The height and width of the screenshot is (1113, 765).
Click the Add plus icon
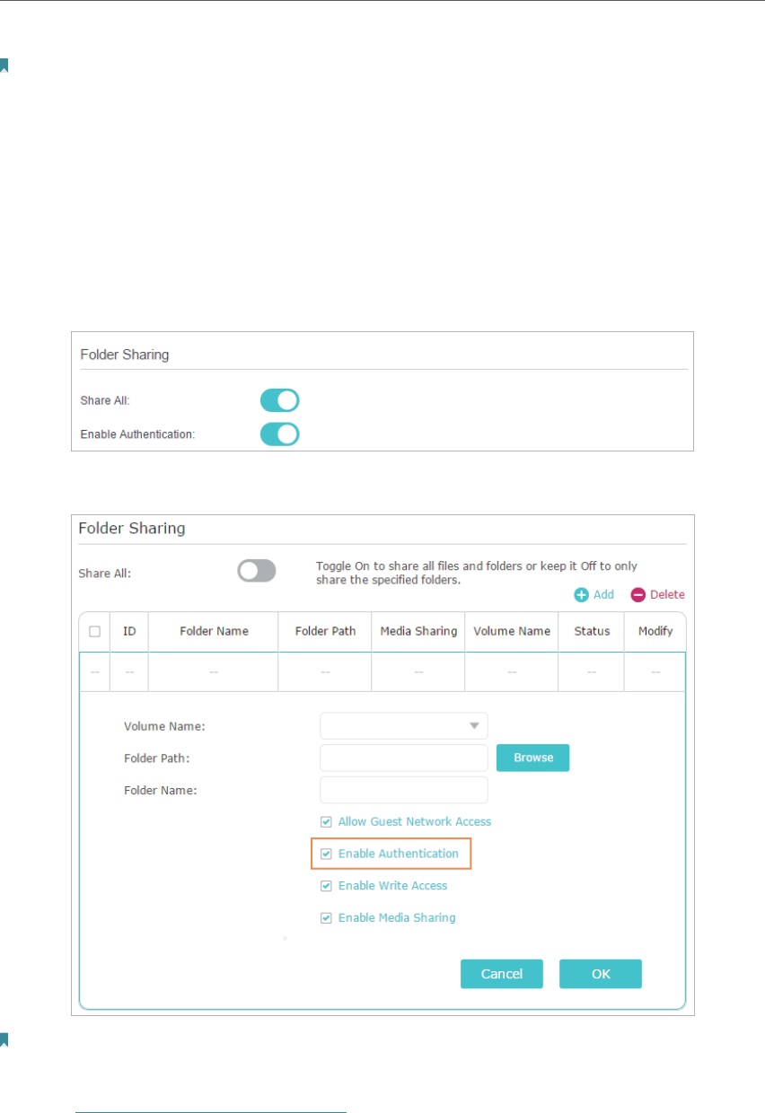click(581, 595)
